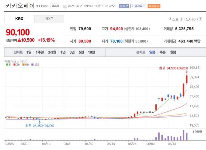Click the previous close value 79,600

coord(85,29)
